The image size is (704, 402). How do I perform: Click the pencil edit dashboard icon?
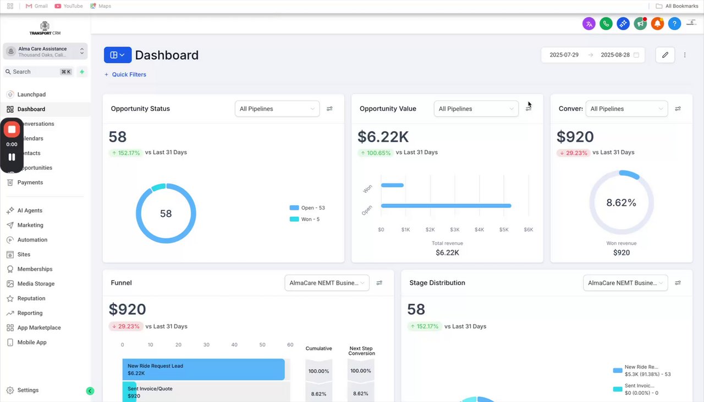click(x=665, y=55)
